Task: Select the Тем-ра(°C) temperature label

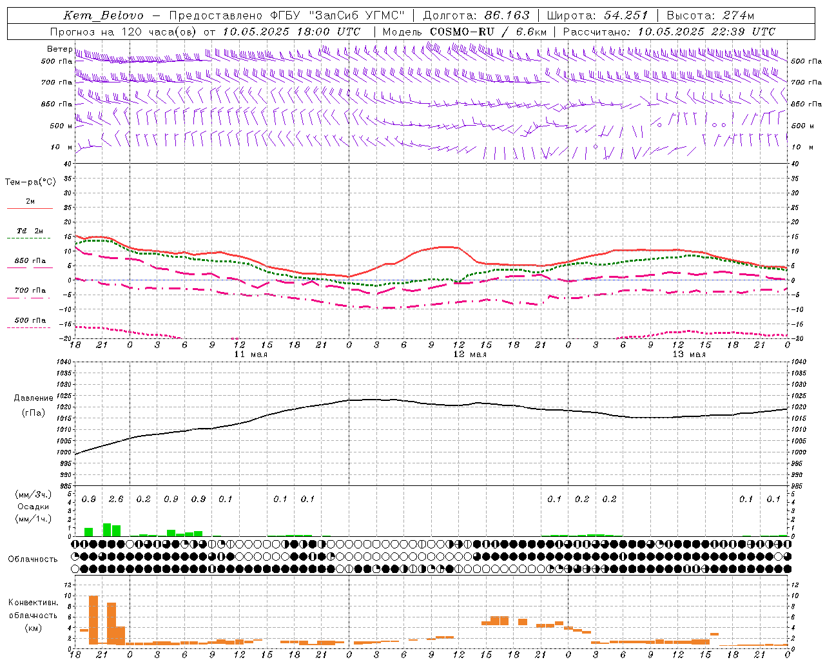Action: [x=30, y=182]
